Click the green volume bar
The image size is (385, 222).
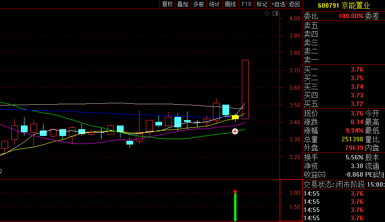tap(235, 207)
